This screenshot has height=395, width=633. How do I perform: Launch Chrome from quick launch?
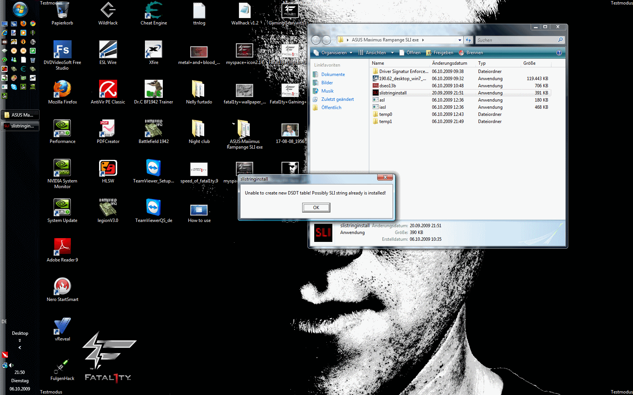pos(33,23)
